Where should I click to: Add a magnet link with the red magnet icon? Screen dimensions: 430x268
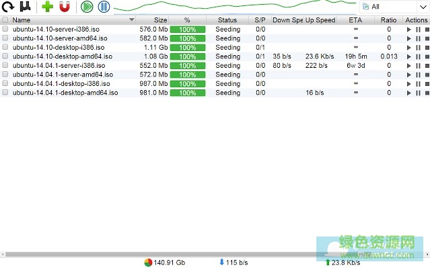click(x=65, y=7)
